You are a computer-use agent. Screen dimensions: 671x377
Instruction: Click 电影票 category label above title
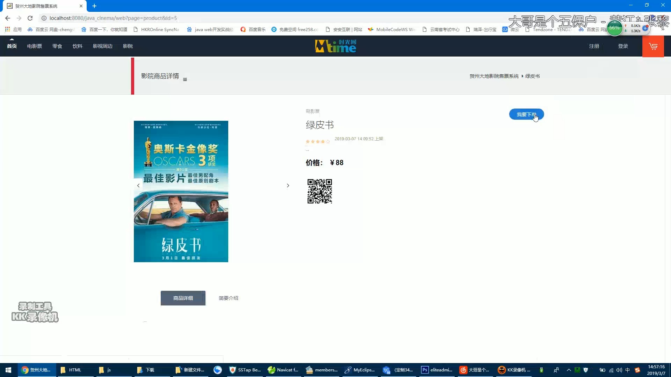click(x=313, y=111)
